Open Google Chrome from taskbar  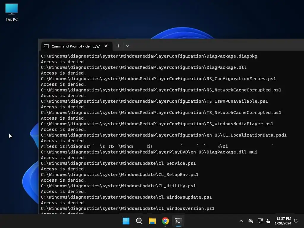[x=165, y=221]
